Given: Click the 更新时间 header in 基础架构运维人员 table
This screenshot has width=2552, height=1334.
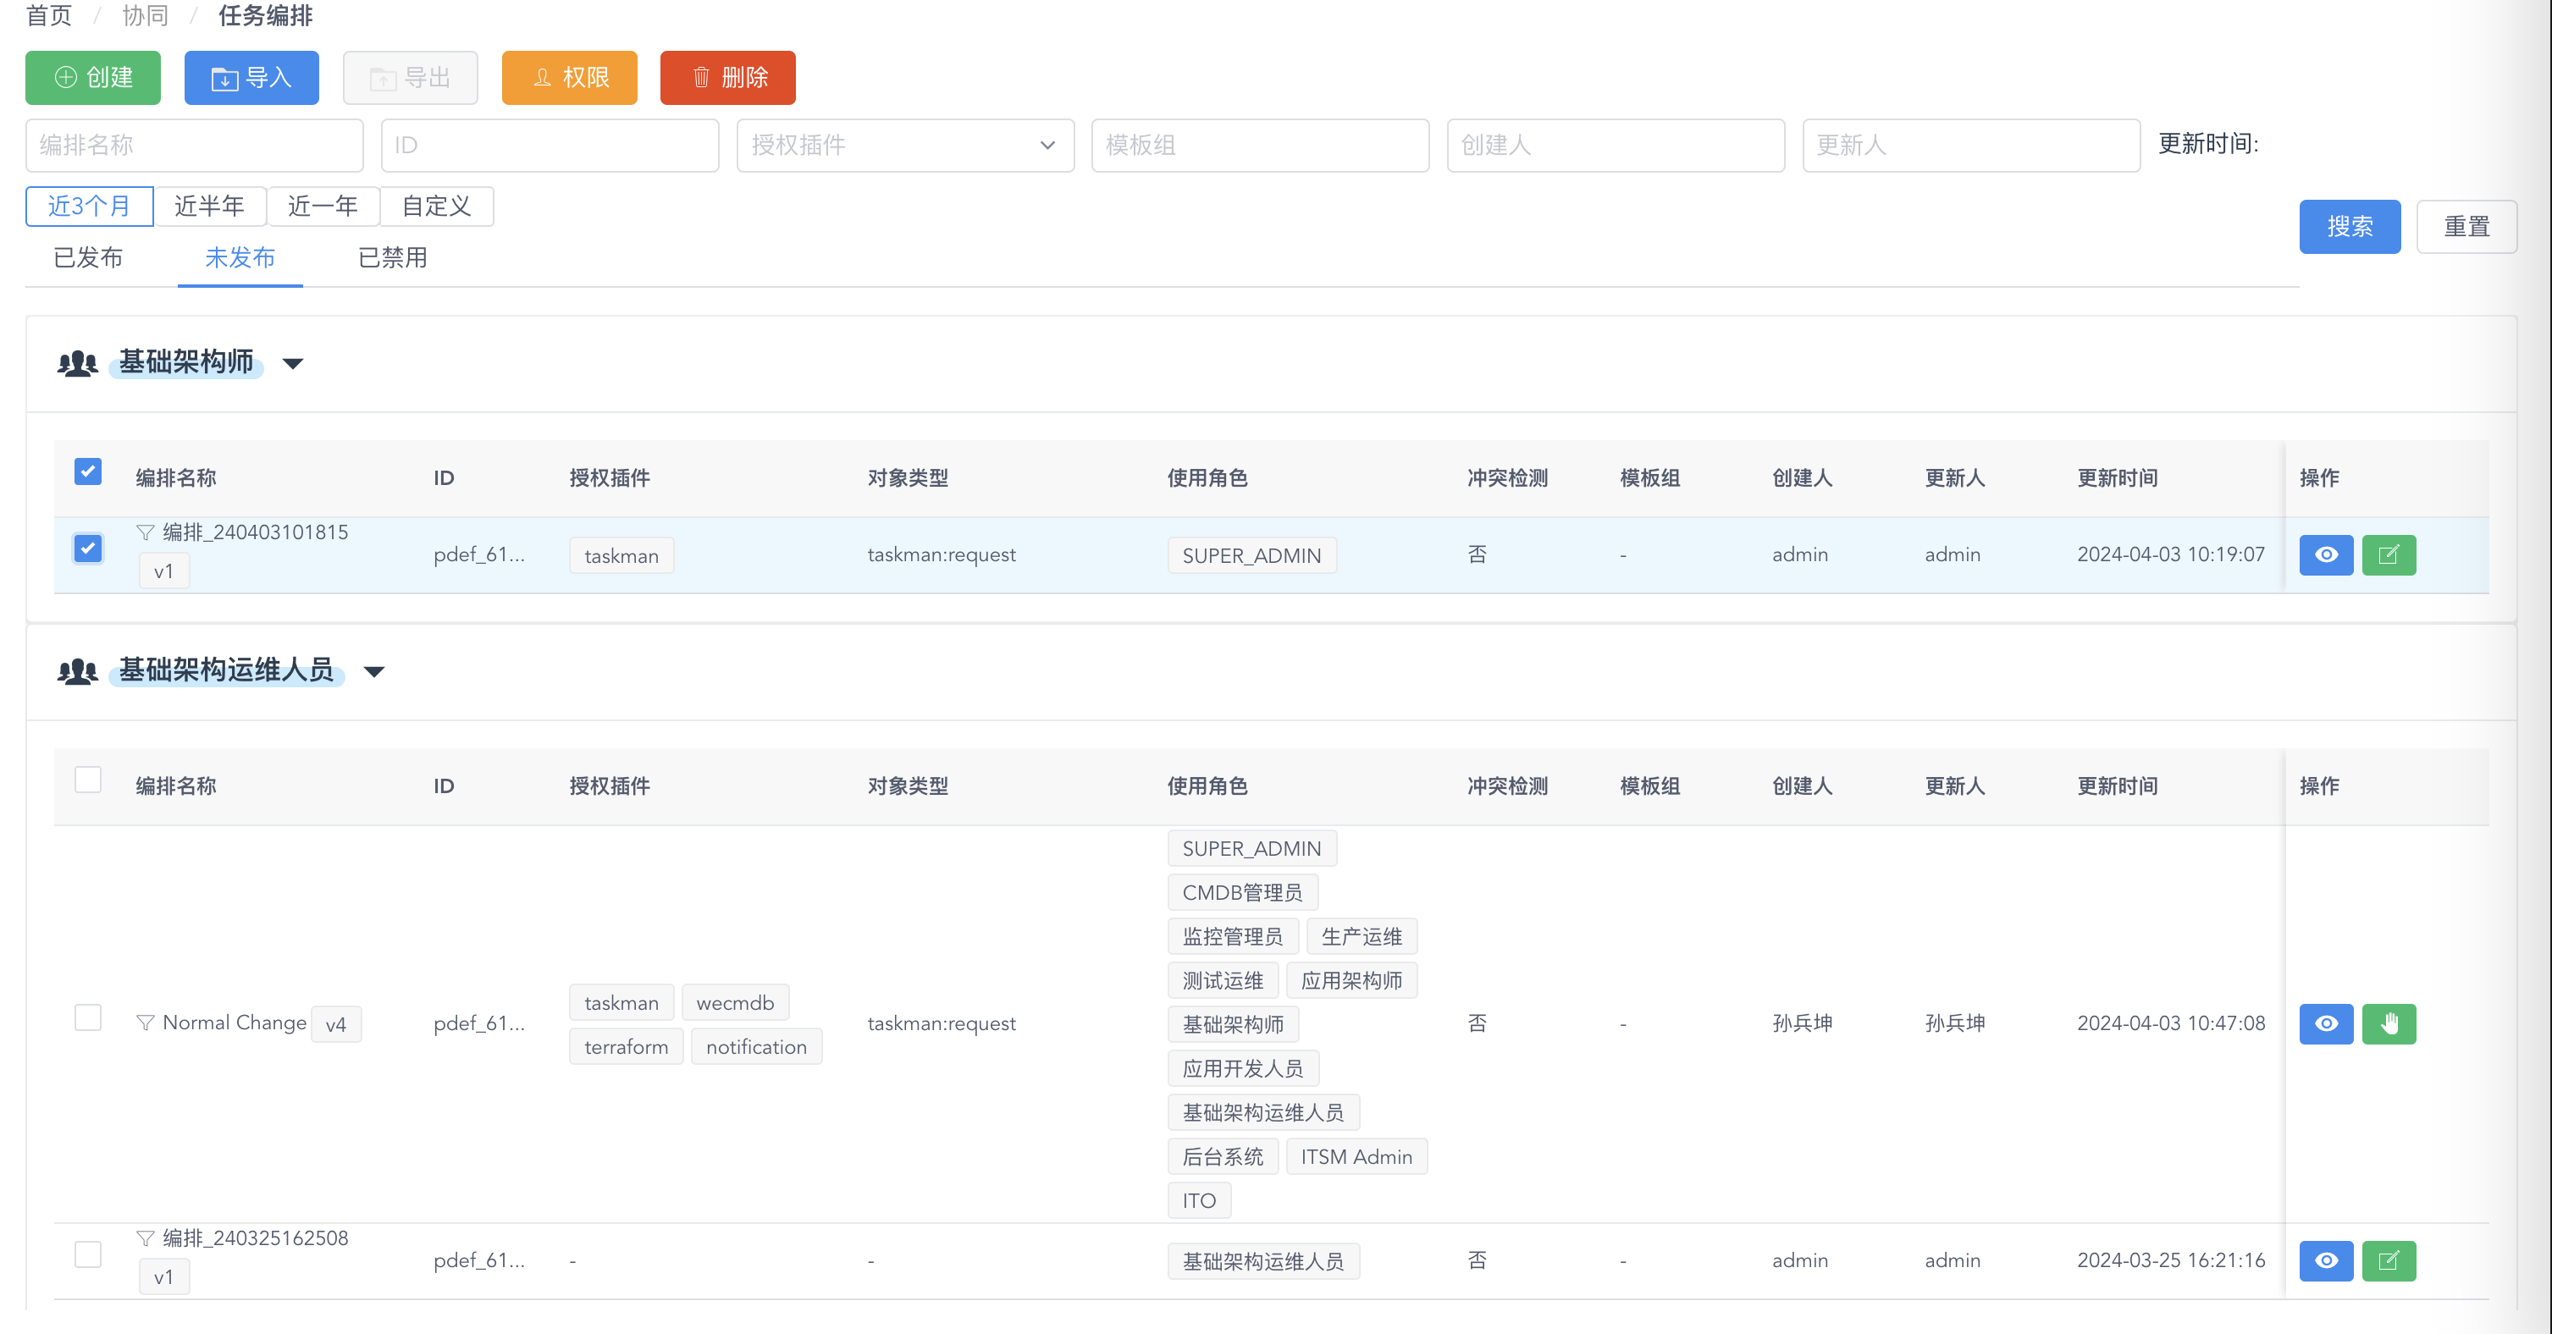Looking at the screenshot, I should point(2117,786).
